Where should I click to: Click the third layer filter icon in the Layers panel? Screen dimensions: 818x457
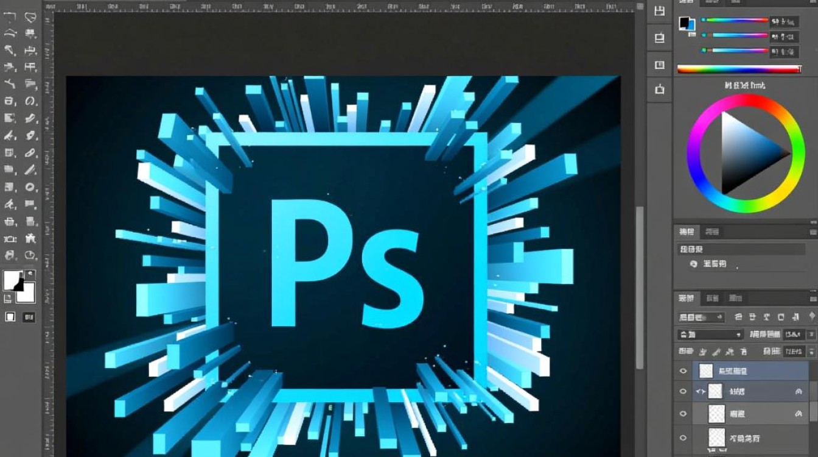[766, 317]
